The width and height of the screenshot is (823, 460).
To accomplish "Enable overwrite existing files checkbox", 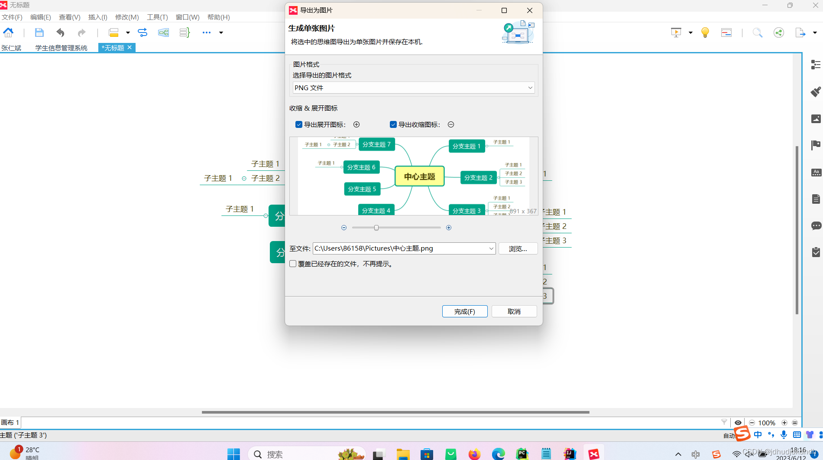I will tap(292, 264).
